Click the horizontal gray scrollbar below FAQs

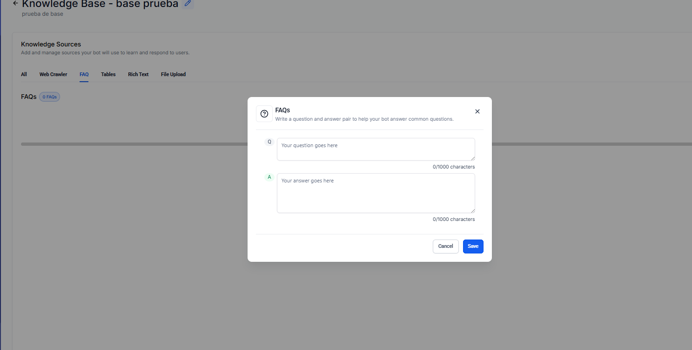click(130, 144)
